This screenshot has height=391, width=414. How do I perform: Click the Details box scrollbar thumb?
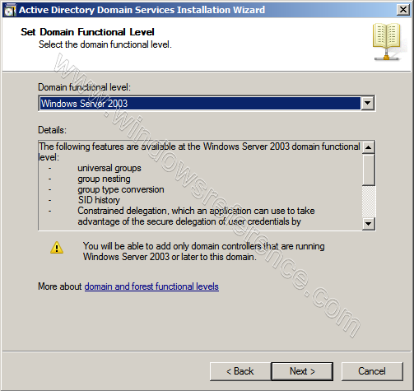pos(368,170)
